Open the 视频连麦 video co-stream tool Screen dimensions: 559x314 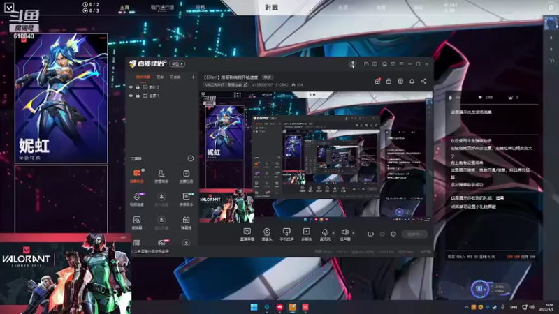pyautogui.click(x=137, y=200)
